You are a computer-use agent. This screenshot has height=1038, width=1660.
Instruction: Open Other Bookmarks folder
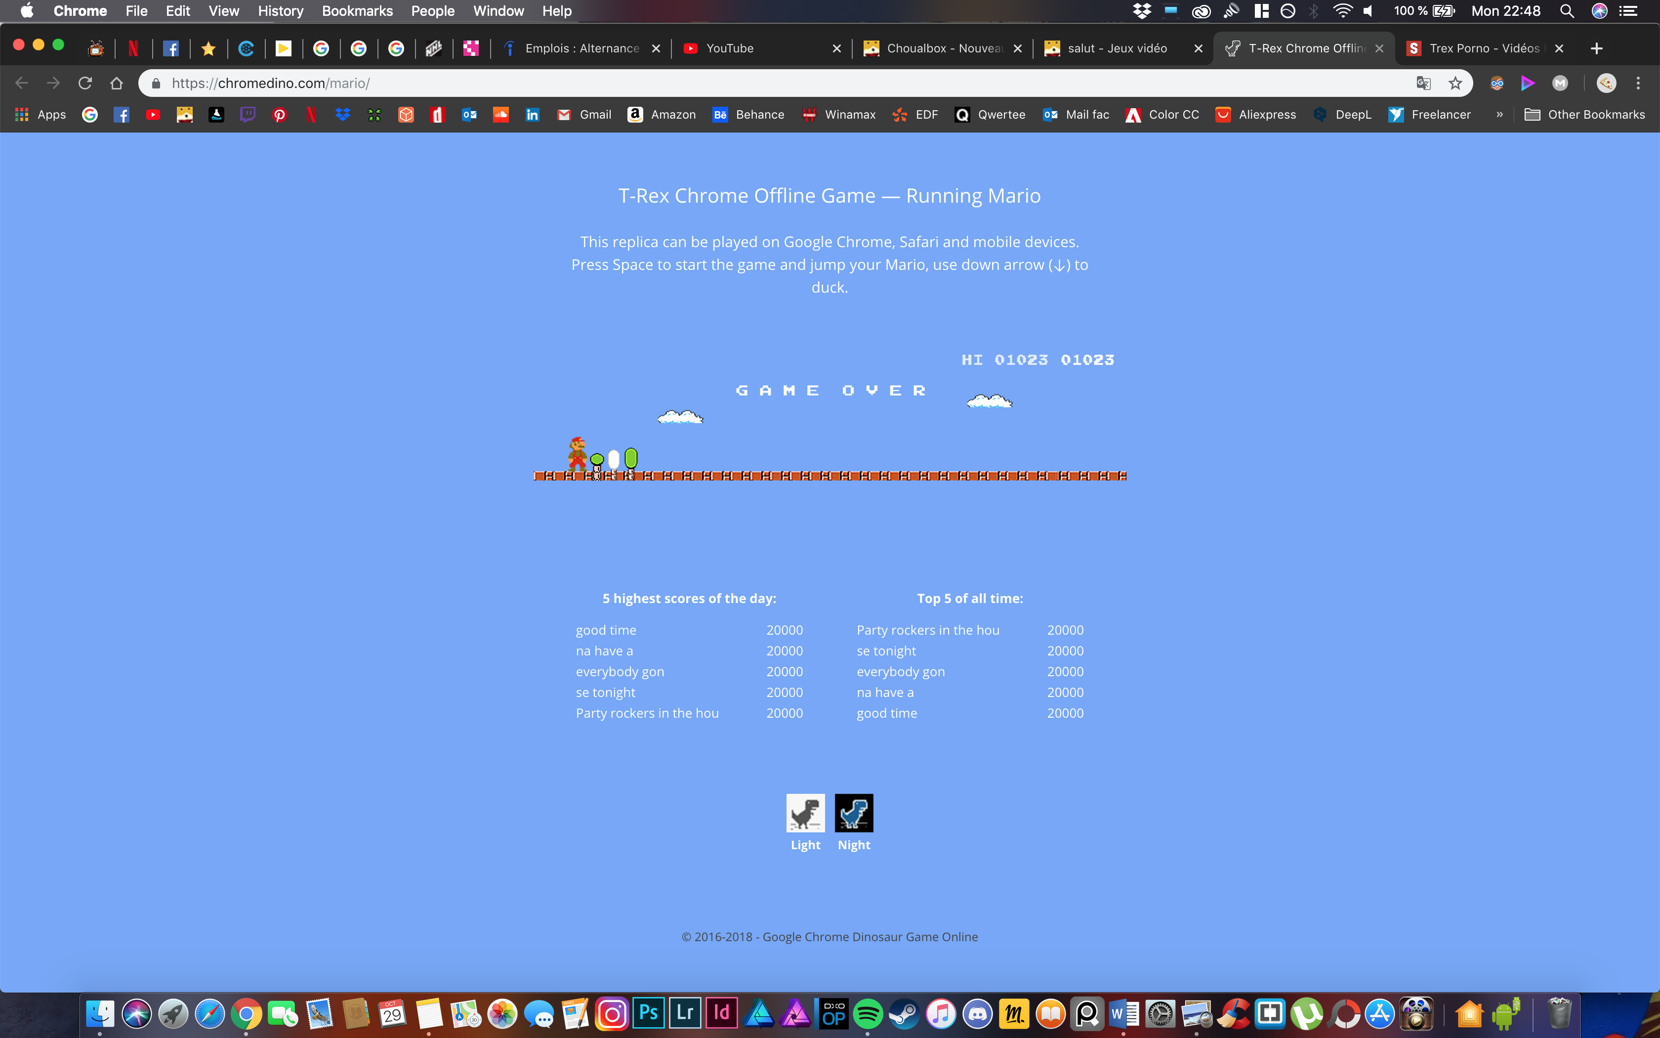click(1584, 115)
